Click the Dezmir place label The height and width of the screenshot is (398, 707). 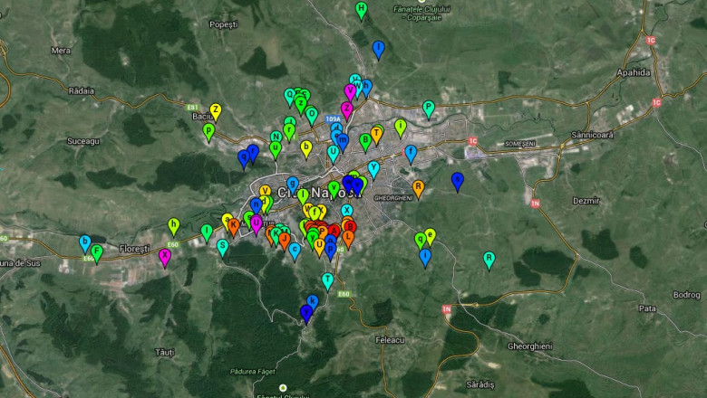(586, 201)
